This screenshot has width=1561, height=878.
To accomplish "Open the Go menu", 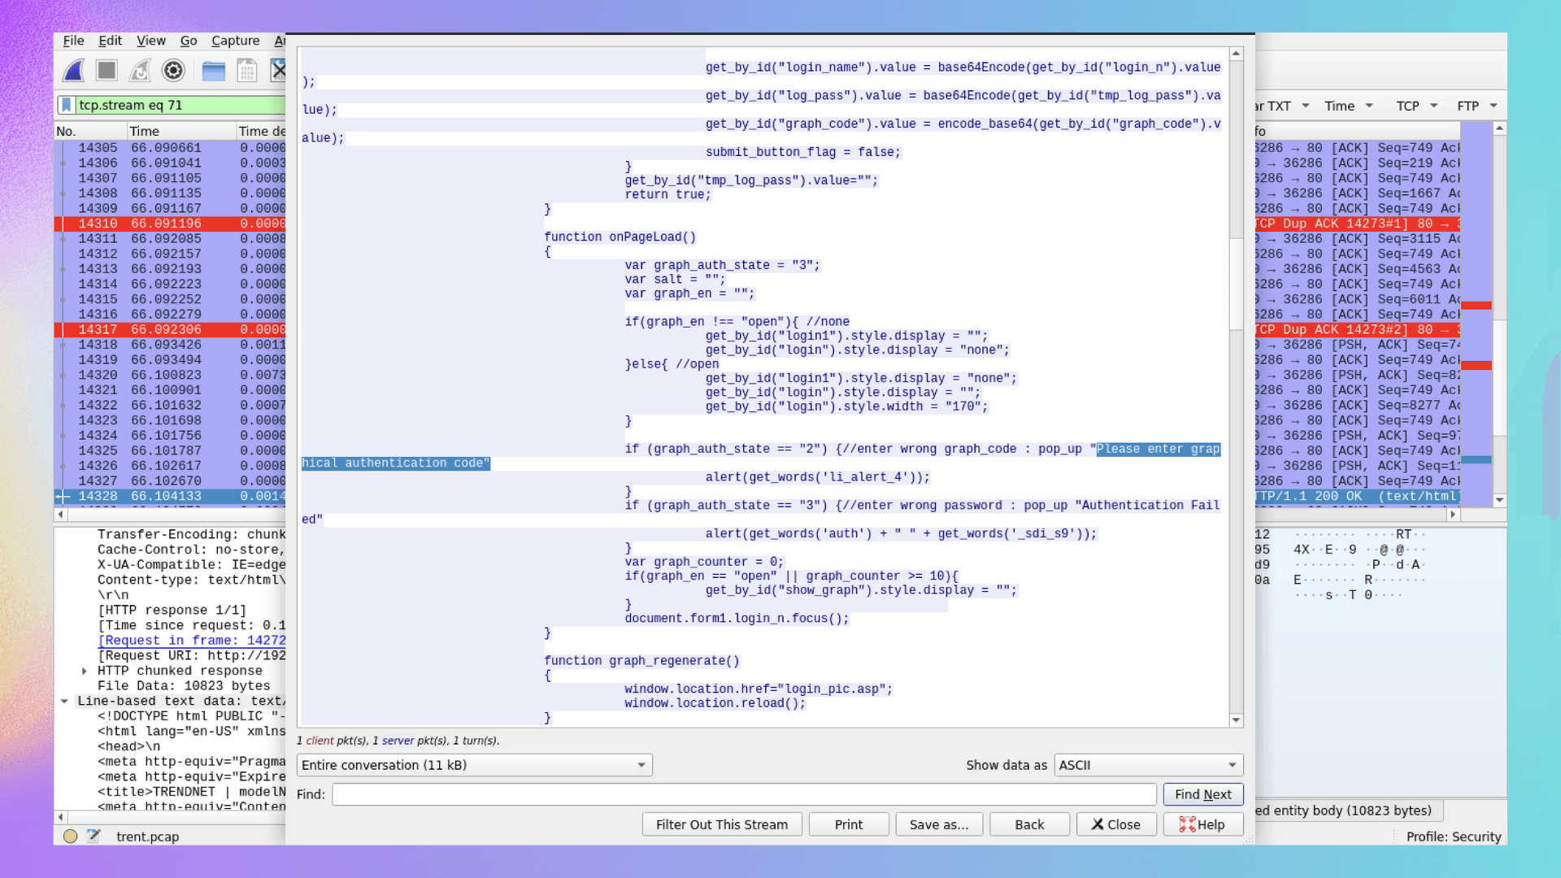I will pyautogui.click(x=189, y=41).
